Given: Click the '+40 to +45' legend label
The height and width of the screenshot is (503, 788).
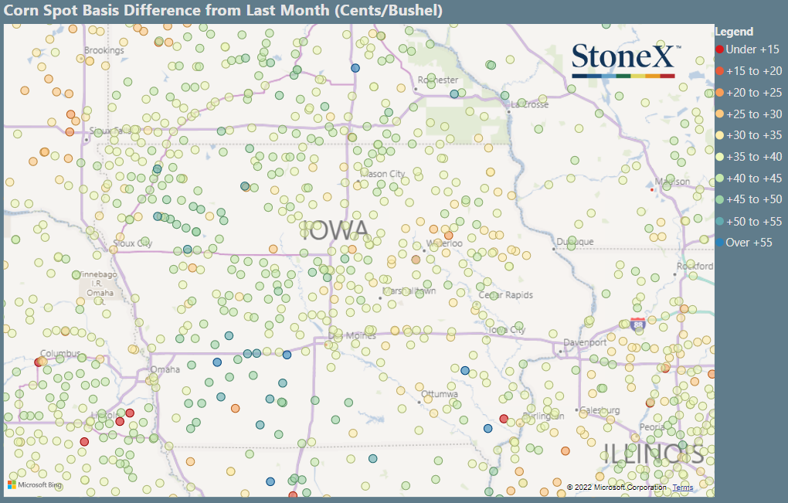Looking at the screenshot, I should (x=754, y=178).
